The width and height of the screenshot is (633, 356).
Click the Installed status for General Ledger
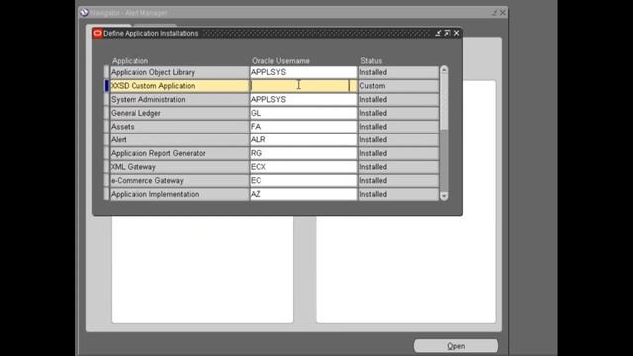[399, 113]
